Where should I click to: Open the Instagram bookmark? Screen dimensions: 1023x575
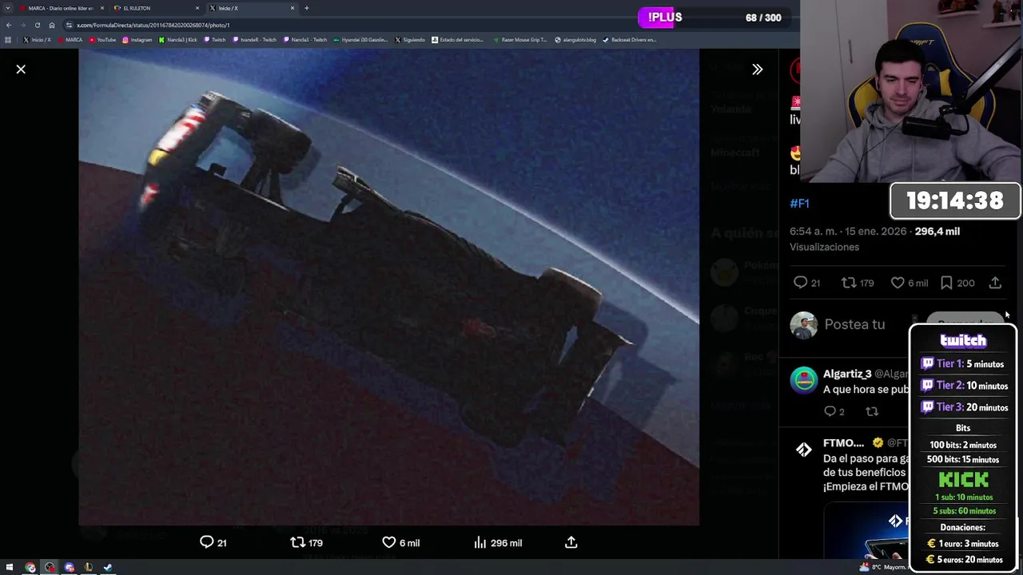[x=137, y=40]
